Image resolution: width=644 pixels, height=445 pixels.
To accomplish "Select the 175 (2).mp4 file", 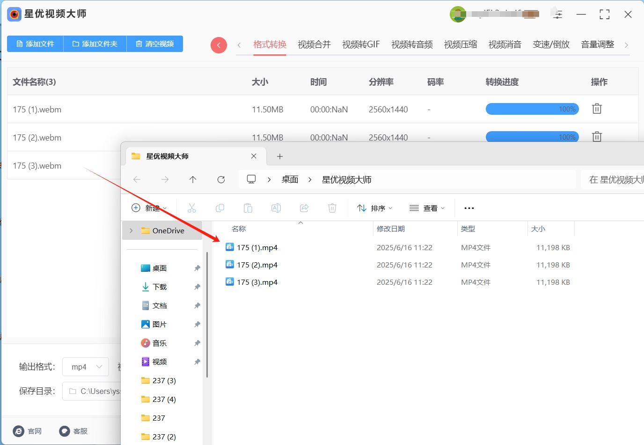I will coord(257,265).
